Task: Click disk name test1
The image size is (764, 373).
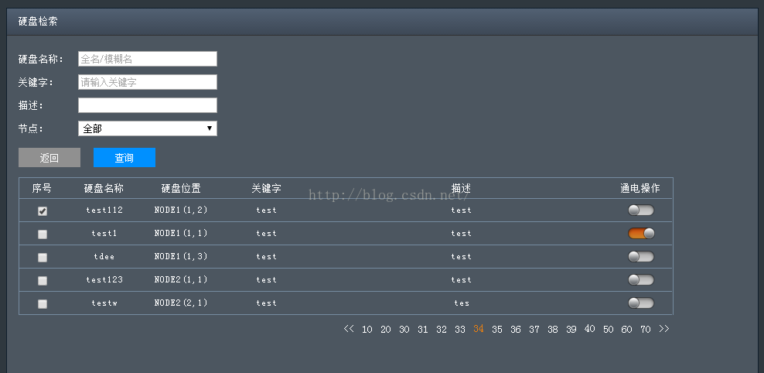Action: [x=104, y=234]
